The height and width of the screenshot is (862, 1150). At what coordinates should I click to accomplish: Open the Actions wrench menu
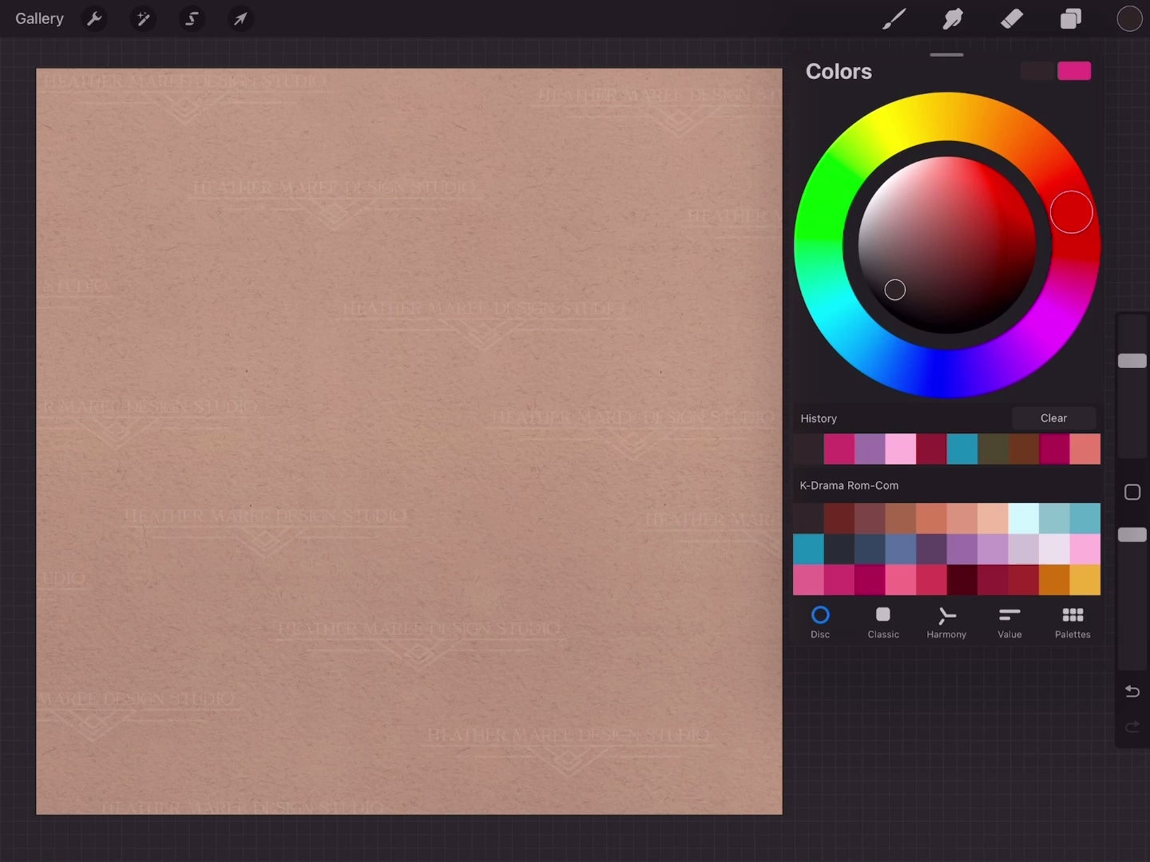point(94,18)
